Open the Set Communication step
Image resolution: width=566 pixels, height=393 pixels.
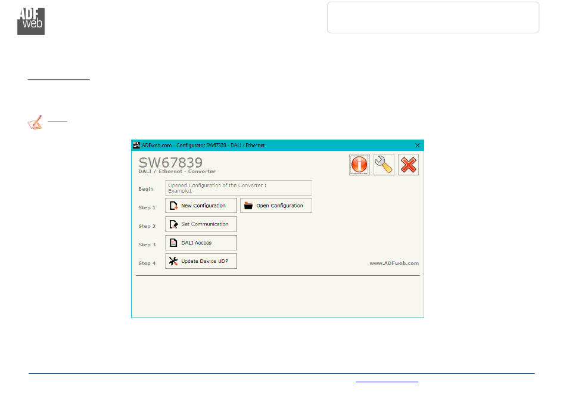[201, 224]
